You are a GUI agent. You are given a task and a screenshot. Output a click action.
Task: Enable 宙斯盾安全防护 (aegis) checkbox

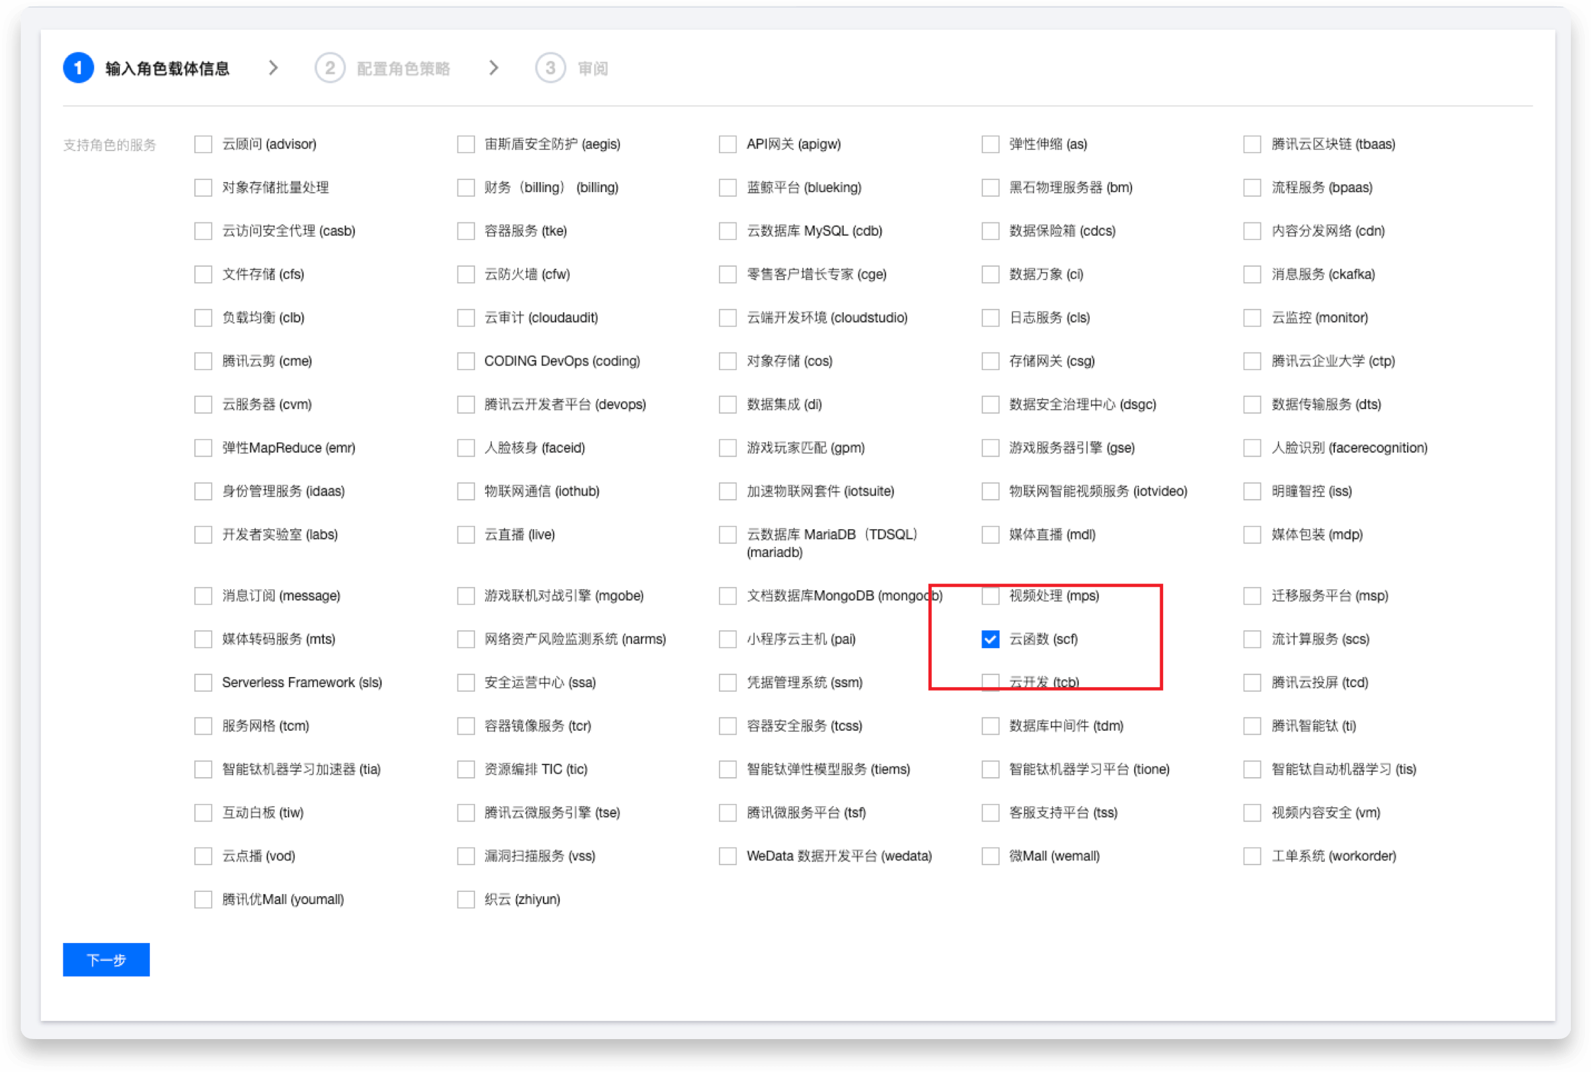(466, 144)
